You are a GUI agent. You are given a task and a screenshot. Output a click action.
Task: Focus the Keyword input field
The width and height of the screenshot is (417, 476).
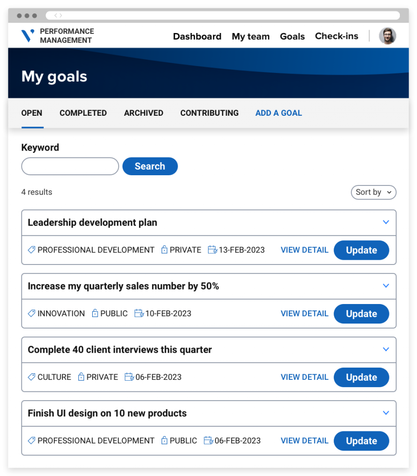point(70,166)
